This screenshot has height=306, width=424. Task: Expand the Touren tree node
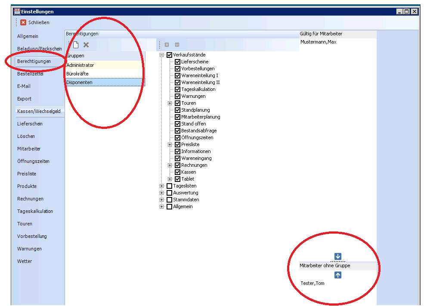point(170,103)
